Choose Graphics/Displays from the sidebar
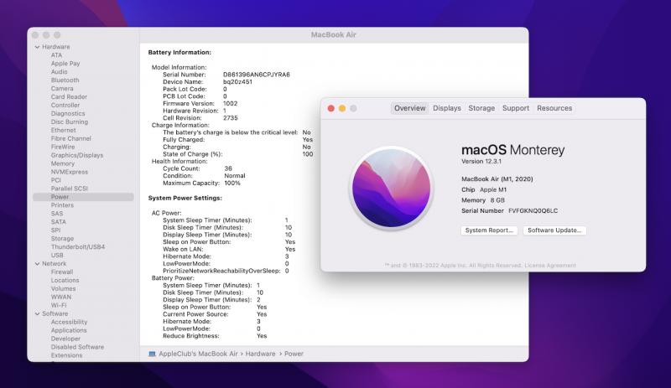The width and height of the screenshot is (671, 388). point(77,155)
